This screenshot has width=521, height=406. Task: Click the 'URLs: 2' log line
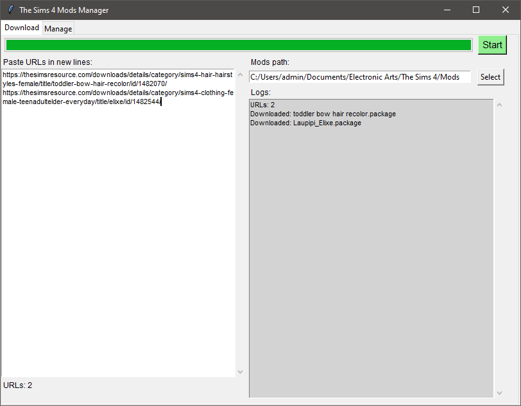tap(262, 105)
